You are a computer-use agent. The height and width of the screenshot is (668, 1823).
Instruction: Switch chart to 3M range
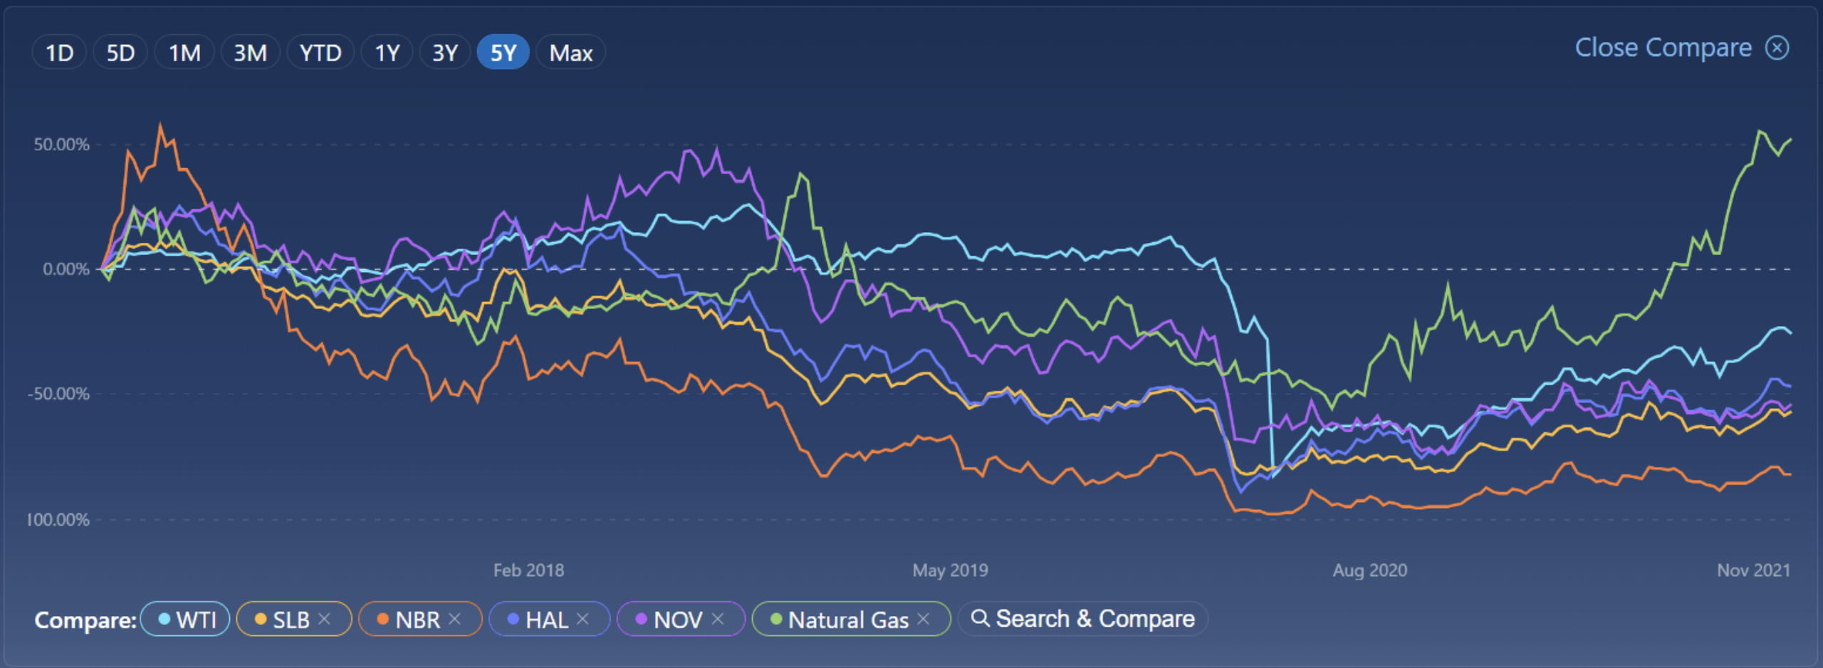coord(250,53)
